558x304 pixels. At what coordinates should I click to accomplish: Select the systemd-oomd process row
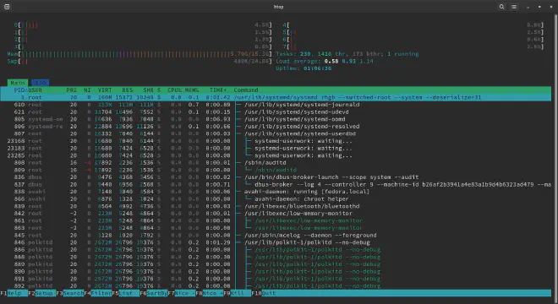tap(276, 119)
